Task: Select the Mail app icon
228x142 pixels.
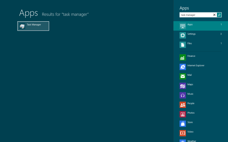Action: tap(183, 76)
